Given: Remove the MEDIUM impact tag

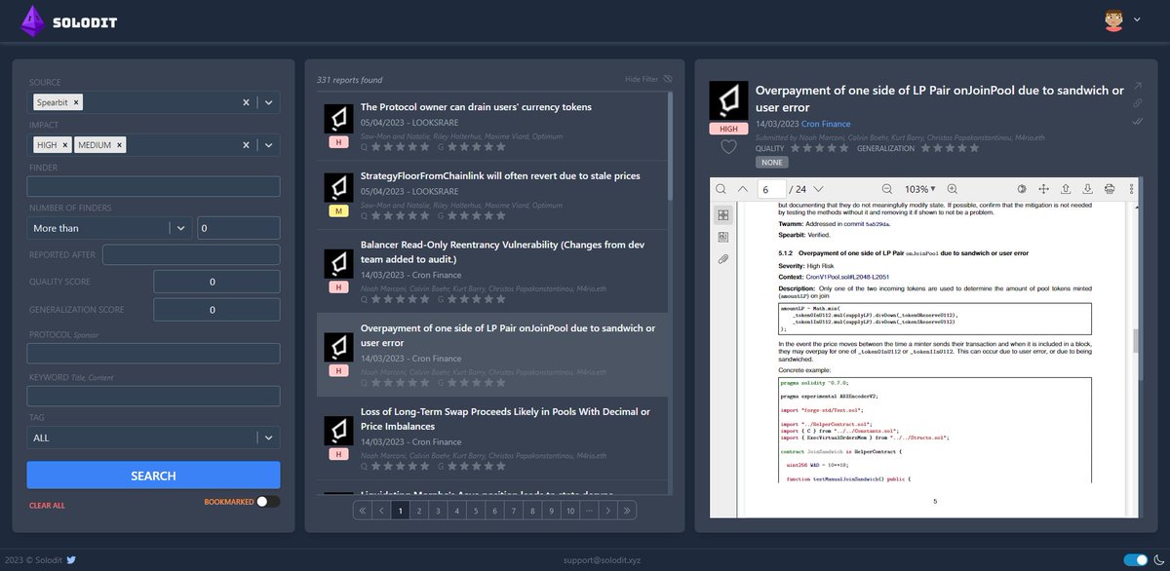Looking at the screenshot, I should pos(119,145).
